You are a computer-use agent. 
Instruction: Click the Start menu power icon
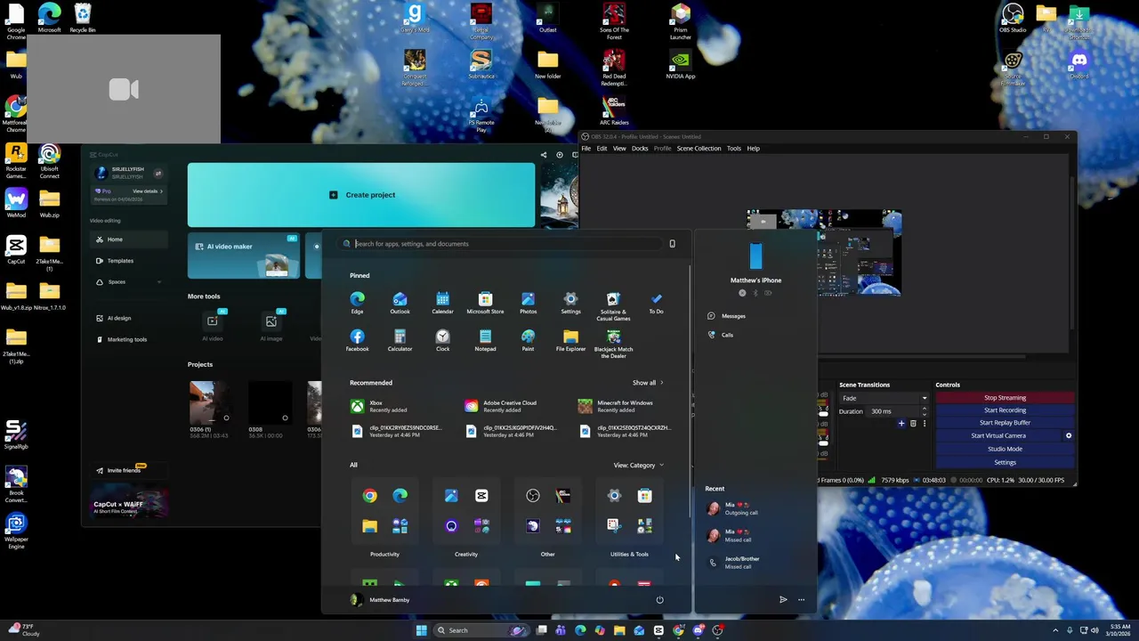[x=659, y=600]
